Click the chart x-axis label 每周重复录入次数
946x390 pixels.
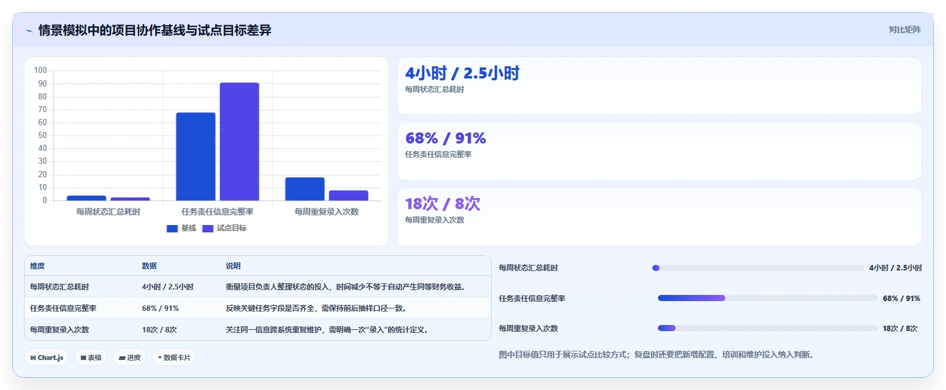click(327, 212)
